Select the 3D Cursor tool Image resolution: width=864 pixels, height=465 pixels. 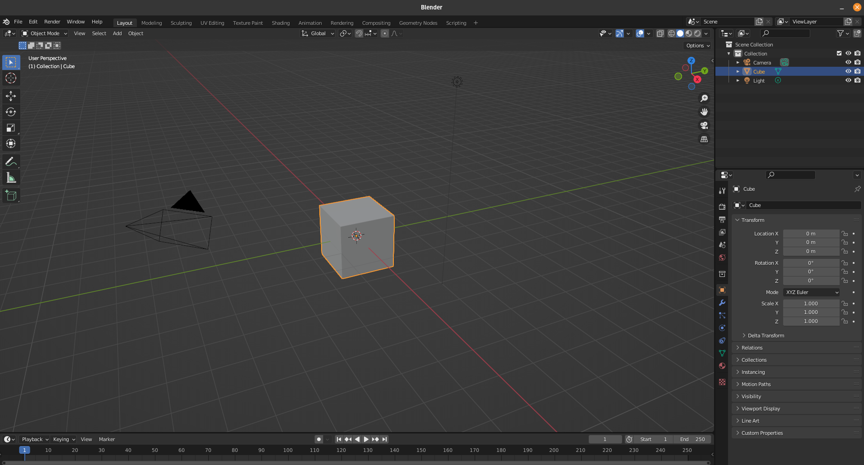[11, 78]
